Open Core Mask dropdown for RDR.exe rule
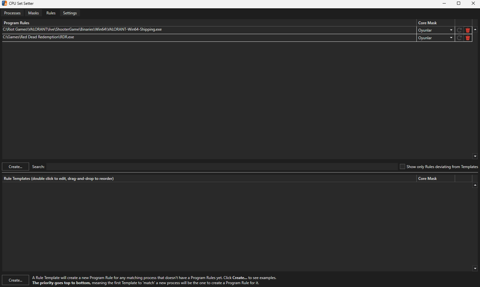Image resolution: width=480 pixels, height=287 pixels. point(436,38)
